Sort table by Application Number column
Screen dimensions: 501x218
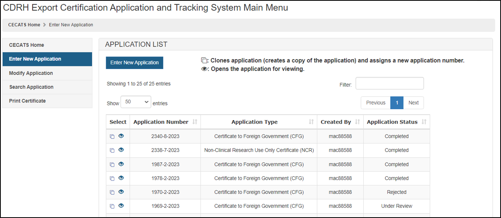(195, 122)
